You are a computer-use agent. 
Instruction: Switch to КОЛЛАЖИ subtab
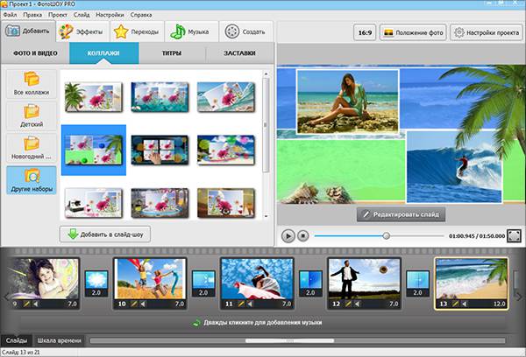tap(103, 53)
